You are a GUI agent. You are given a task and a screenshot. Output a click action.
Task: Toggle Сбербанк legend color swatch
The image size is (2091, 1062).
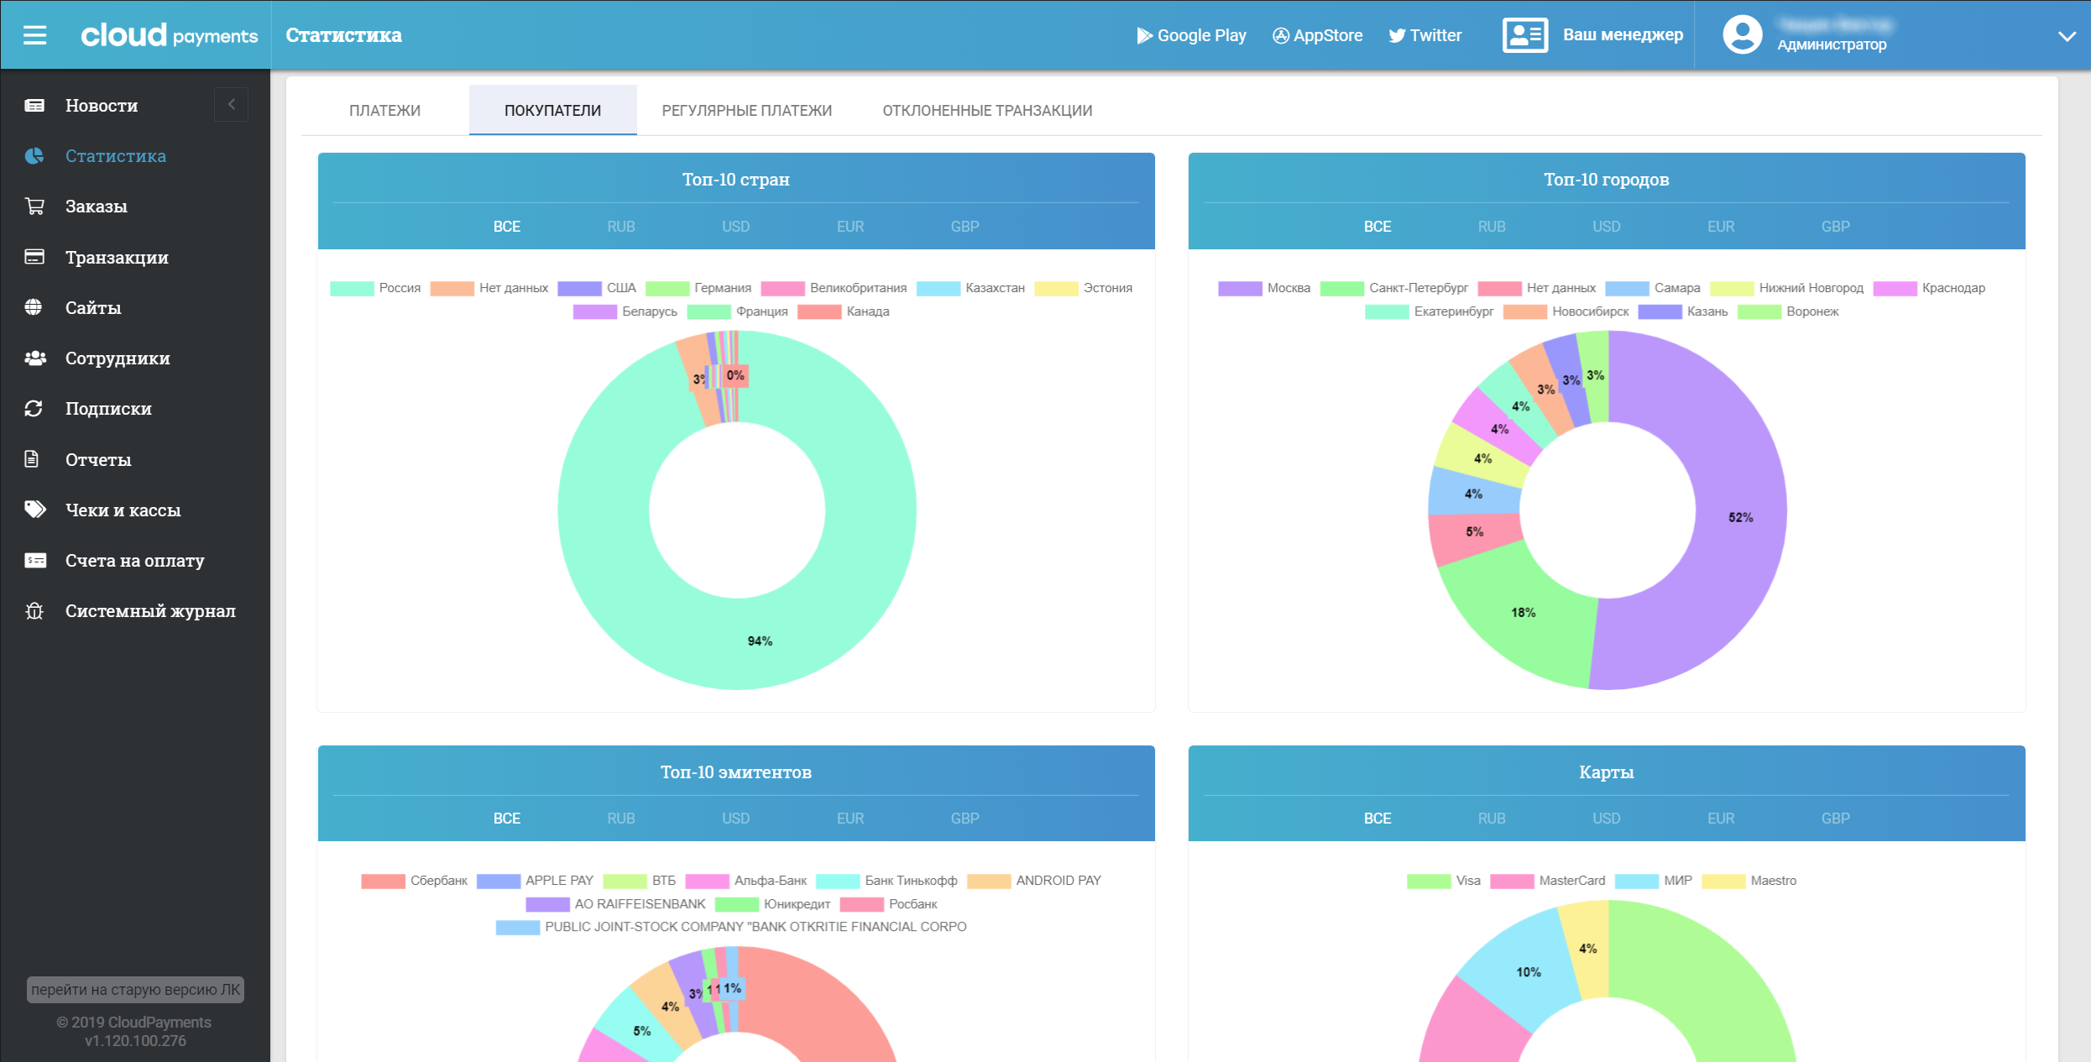[x=383, y=882]
